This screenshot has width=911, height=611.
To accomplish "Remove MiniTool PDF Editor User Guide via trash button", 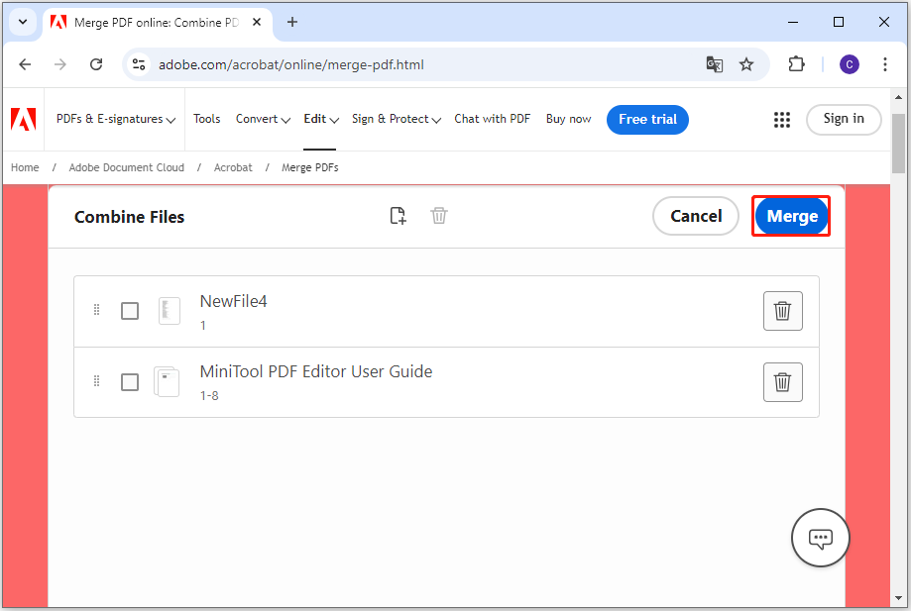I will [x=782, y=382].
